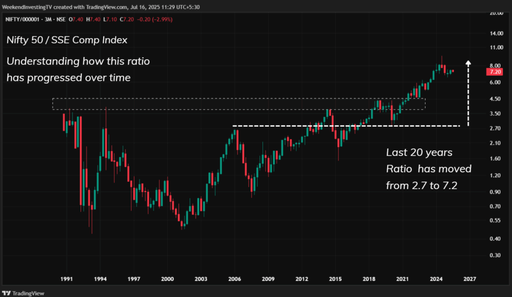Click the 1.20 price axis label

(x=495, y=175)
